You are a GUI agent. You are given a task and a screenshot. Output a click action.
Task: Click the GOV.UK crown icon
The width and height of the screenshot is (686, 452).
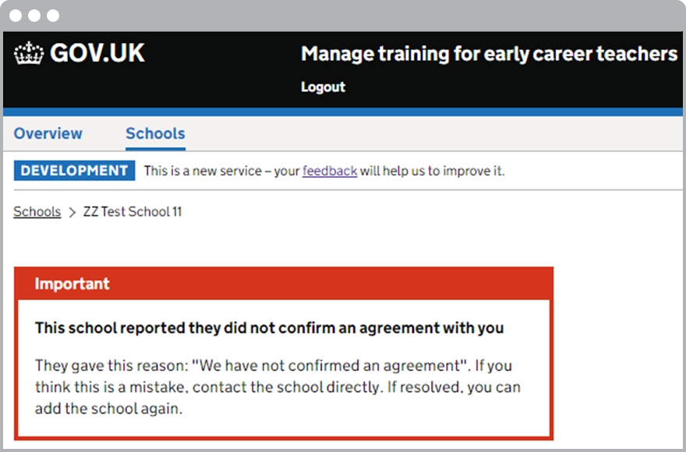[29, 54]
